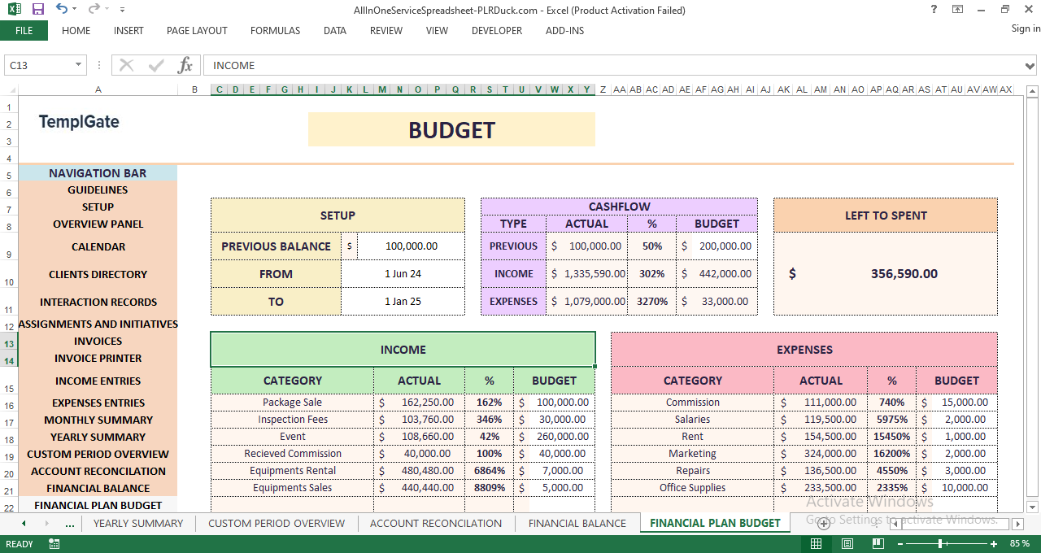Click the 85 % zoom level

point(1020,544)
